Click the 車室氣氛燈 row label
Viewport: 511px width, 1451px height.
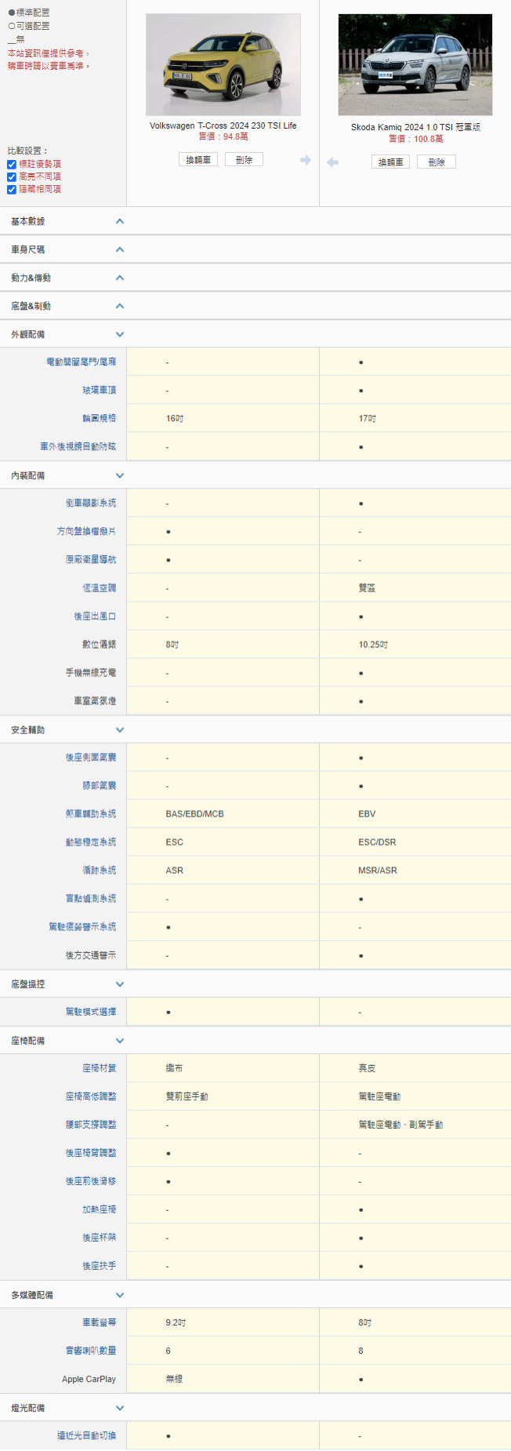[95, 700]
